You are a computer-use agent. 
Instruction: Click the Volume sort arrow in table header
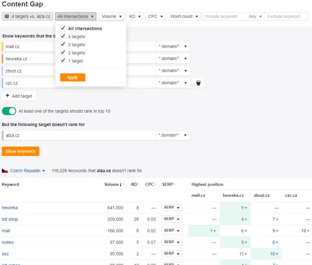coord(120,184)
